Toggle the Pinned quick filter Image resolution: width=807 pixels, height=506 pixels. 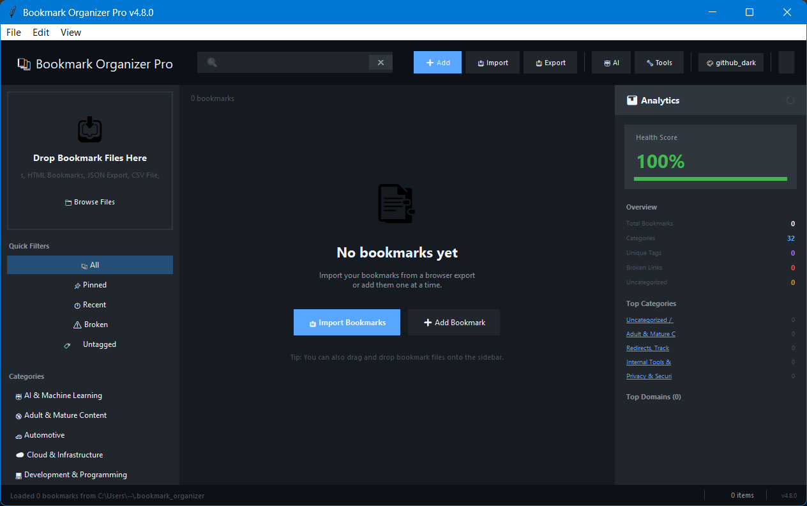(x=90, y=285)
